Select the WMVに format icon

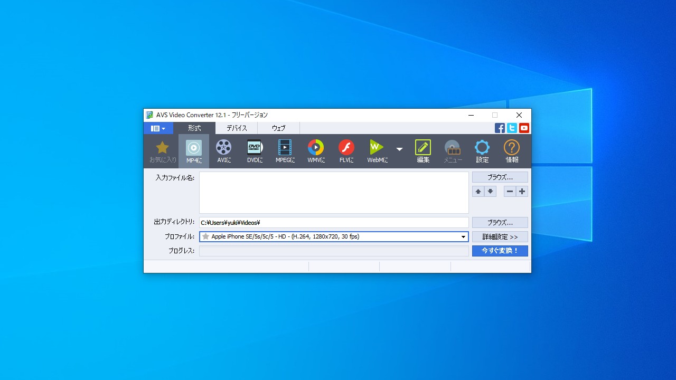pyautogui.click(x=316, y=151)
